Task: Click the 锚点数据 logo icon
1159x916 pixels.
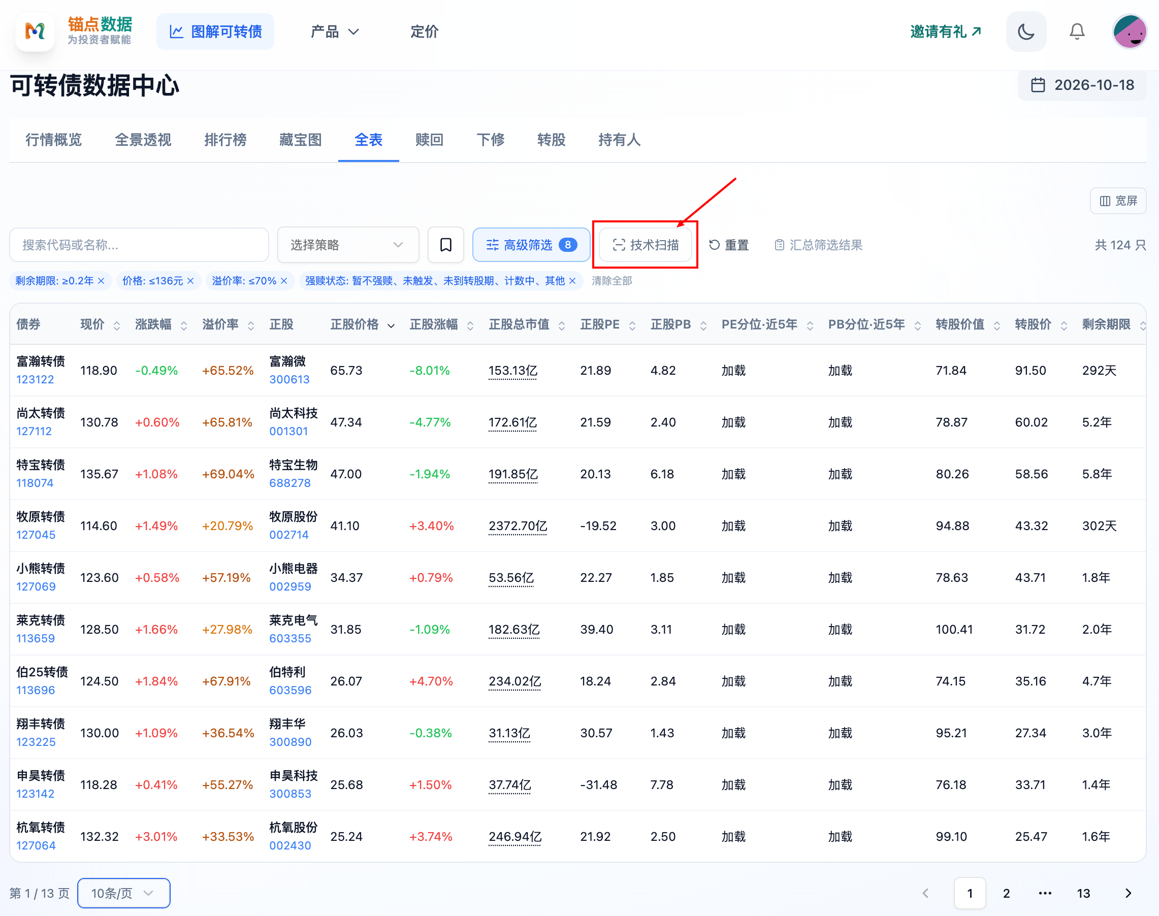Action: pyautogui.click(x=36, y=31)
